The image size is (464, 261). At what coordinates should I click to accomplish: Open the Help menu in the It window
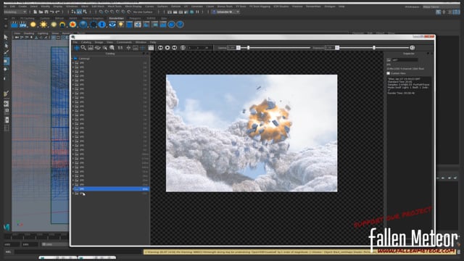click(x=153, y=42)
